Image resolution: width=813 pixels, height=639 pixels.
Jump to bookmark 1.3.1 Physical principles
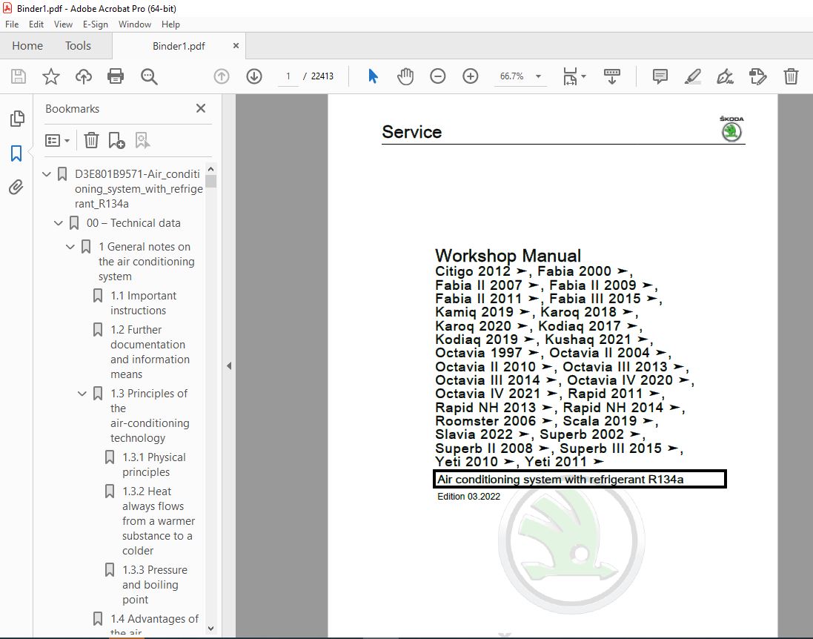click(154, 465)
